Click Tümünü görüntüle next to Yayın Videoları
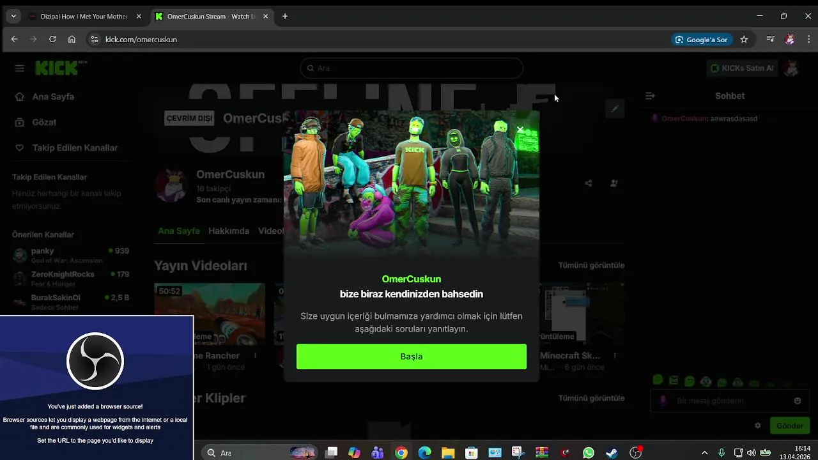 tap(591, 265)
